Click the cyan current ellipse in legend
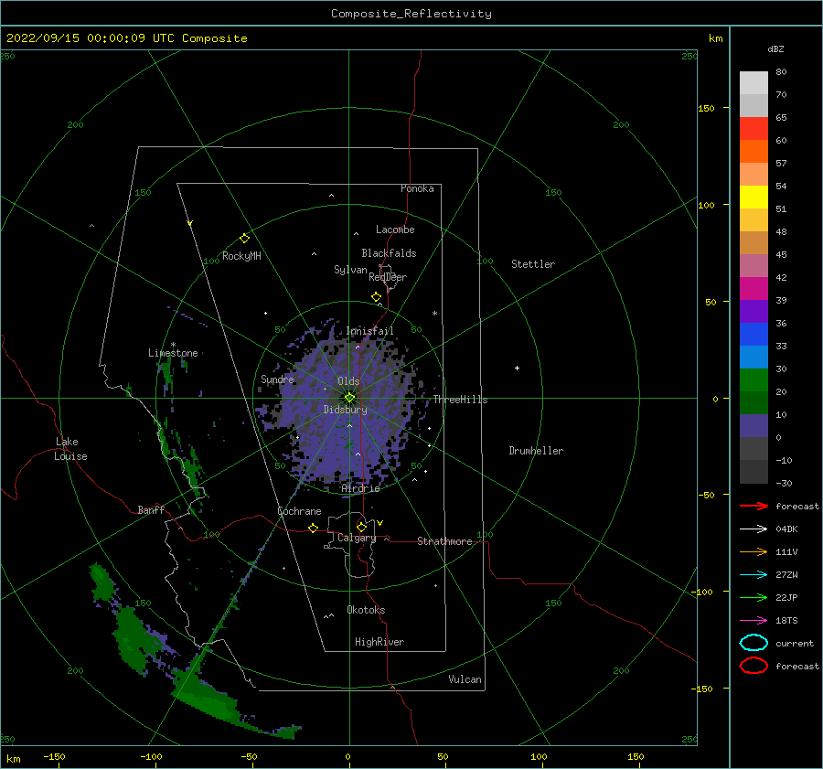Screen dimensions: 823x769 (754, 643)
